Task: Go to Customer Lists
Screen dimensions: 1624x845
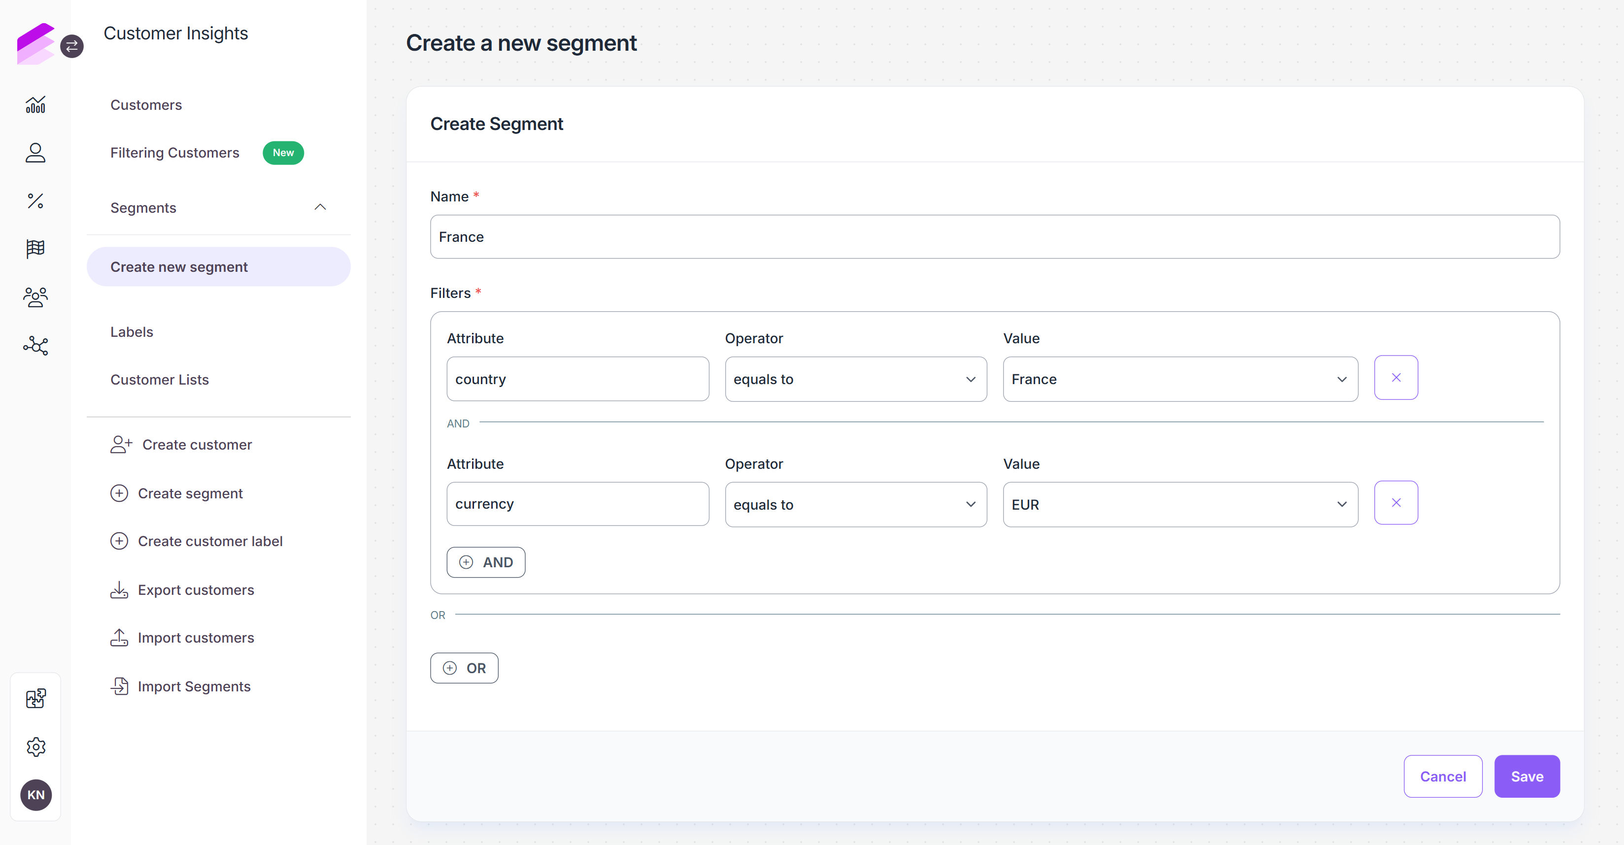Action: (160, 380)
